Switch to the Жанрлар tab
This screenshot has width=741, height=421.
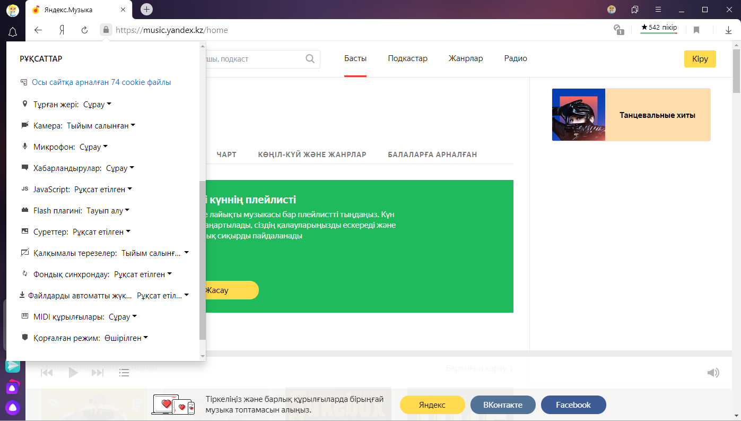[466, 58]
